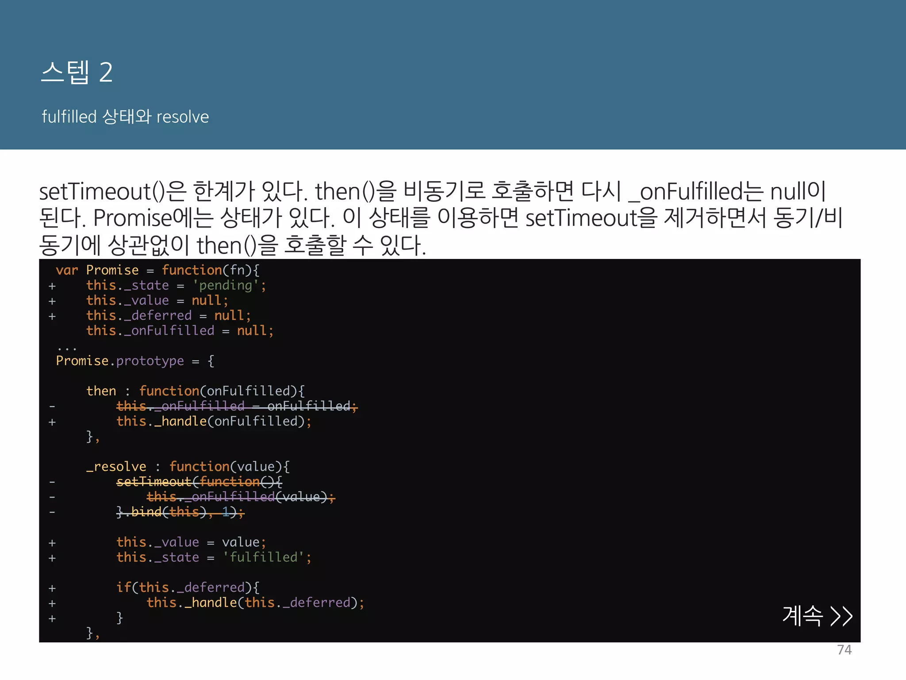Image resolution: width=906 pixels, height=680 pixels.
Task: Click the minus marker beside the struck-out setTimeout line
Action: [x=52, y=482]
